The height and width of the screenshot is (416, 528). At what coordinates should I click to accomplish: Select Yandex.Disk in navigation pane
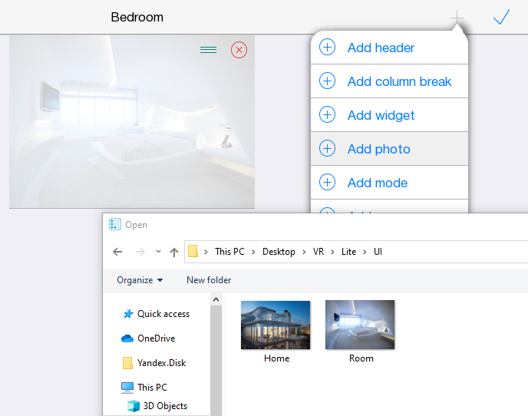click(x=154, y=363)
